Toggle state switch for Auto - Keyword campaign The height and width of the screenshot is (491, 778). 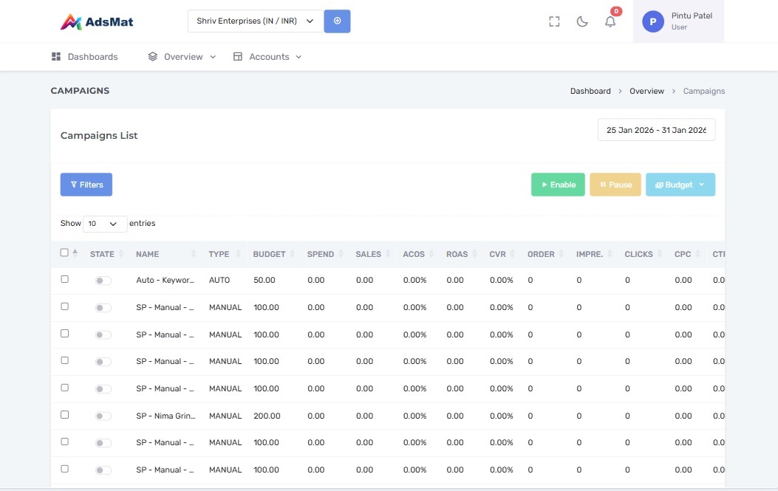[103, 281]
